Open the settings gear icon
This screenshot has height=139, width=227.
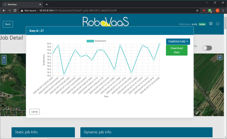coord(211,24)
